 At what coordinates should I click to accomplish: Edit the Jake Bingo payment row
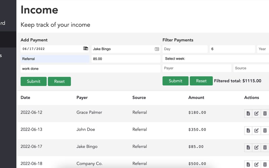pos(256,148)
